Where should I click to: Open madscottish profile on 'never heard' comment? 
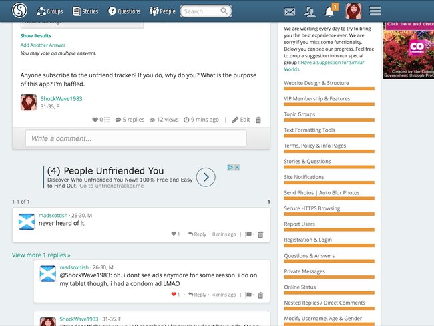tap(53, 216)
